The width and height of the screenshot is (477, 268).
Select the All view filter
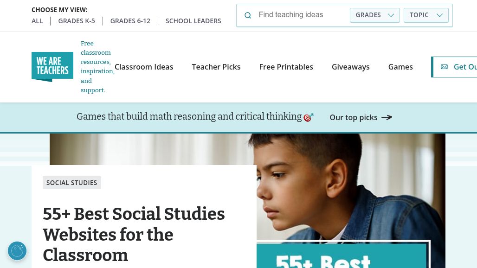pos(37,21)
